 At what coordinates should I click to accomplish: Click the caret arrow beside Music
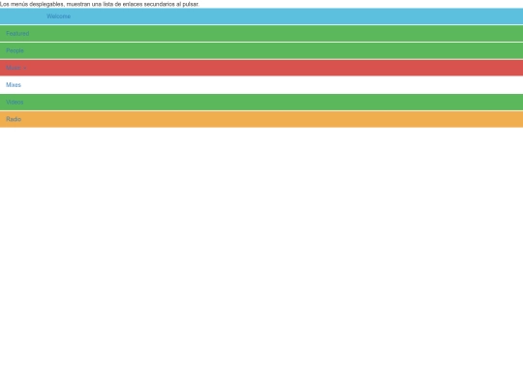(25, 69)
